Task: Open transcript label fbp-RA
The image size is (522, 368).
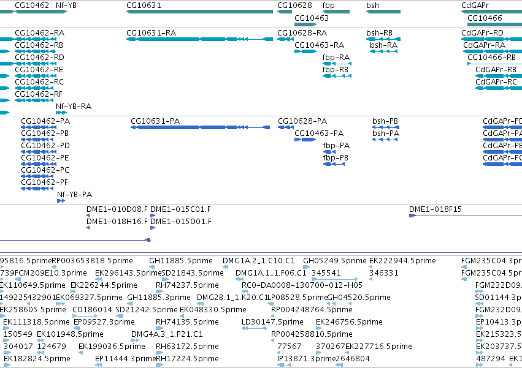Action: click(x=336, y=58)
